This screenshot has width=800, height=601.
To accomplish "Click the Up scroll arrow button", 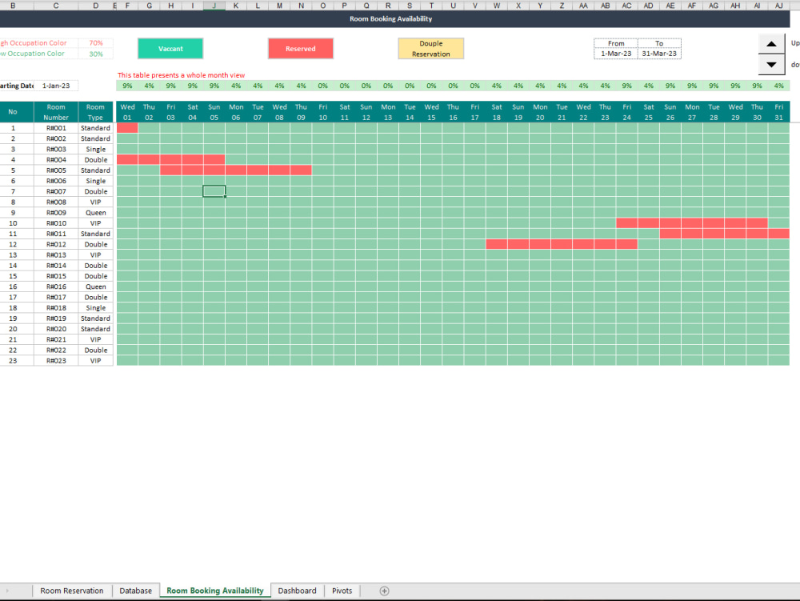I will point(770,44).
